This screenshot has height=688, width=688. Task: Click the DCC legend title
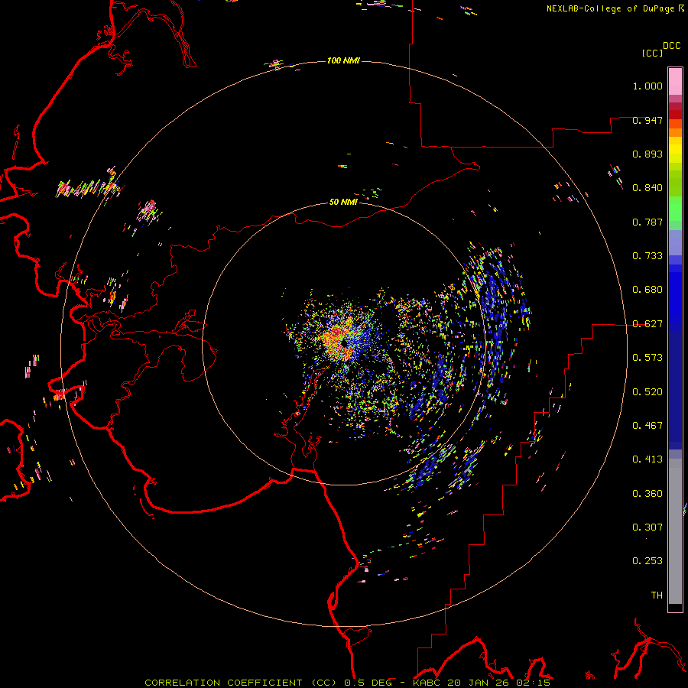point(671,46)
